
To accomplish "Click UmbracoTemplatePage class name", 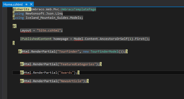I will tap(78, 9).
